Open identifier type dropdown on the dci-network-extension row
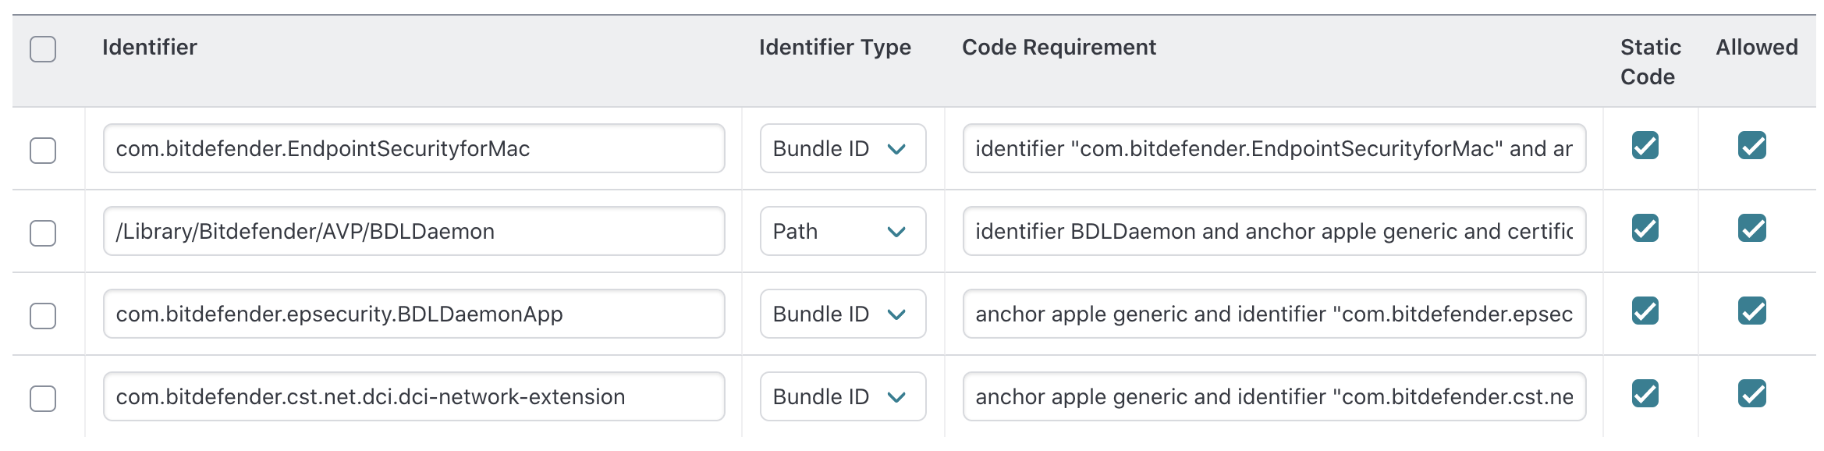Screen dimensions: 1824x451 click(842, 397)
